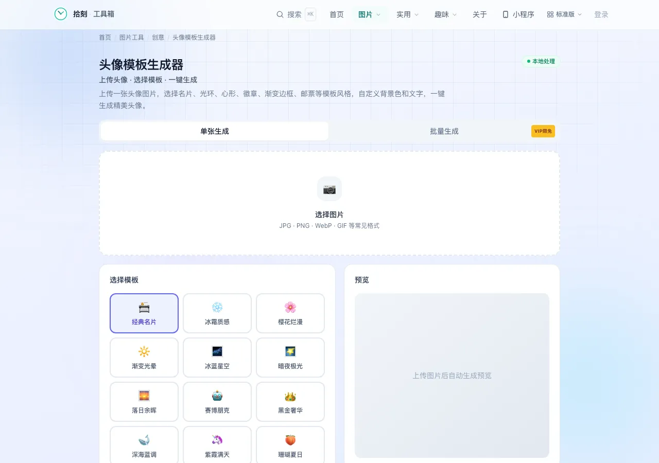The image size is (659, 463).
Task: Expand the 实用 navigation menu
Action: [408, 14]
